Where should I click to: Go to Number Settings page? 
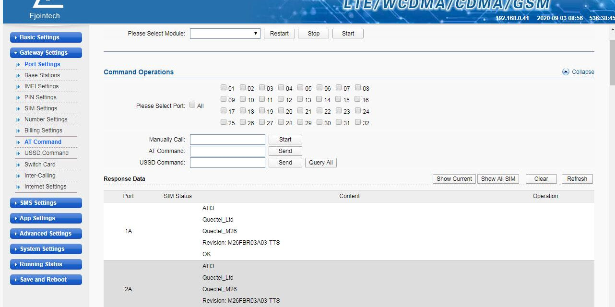point(46,119)
